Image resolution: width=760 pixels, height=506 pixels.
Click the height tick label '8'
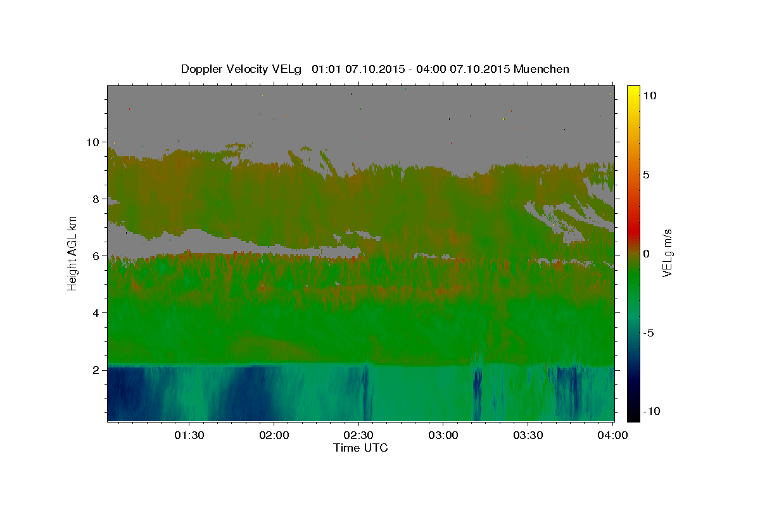click(x=95, y=199)
